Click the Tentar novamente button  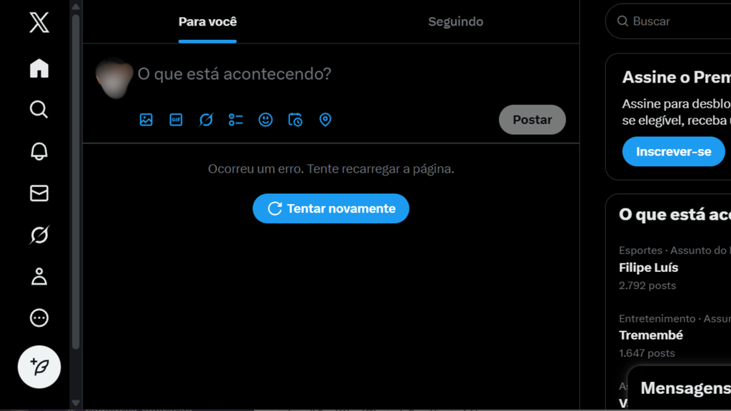(x=331, y=208)
